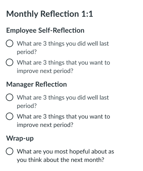Click the 'Manager Reflection' section heading

[37, 84]
